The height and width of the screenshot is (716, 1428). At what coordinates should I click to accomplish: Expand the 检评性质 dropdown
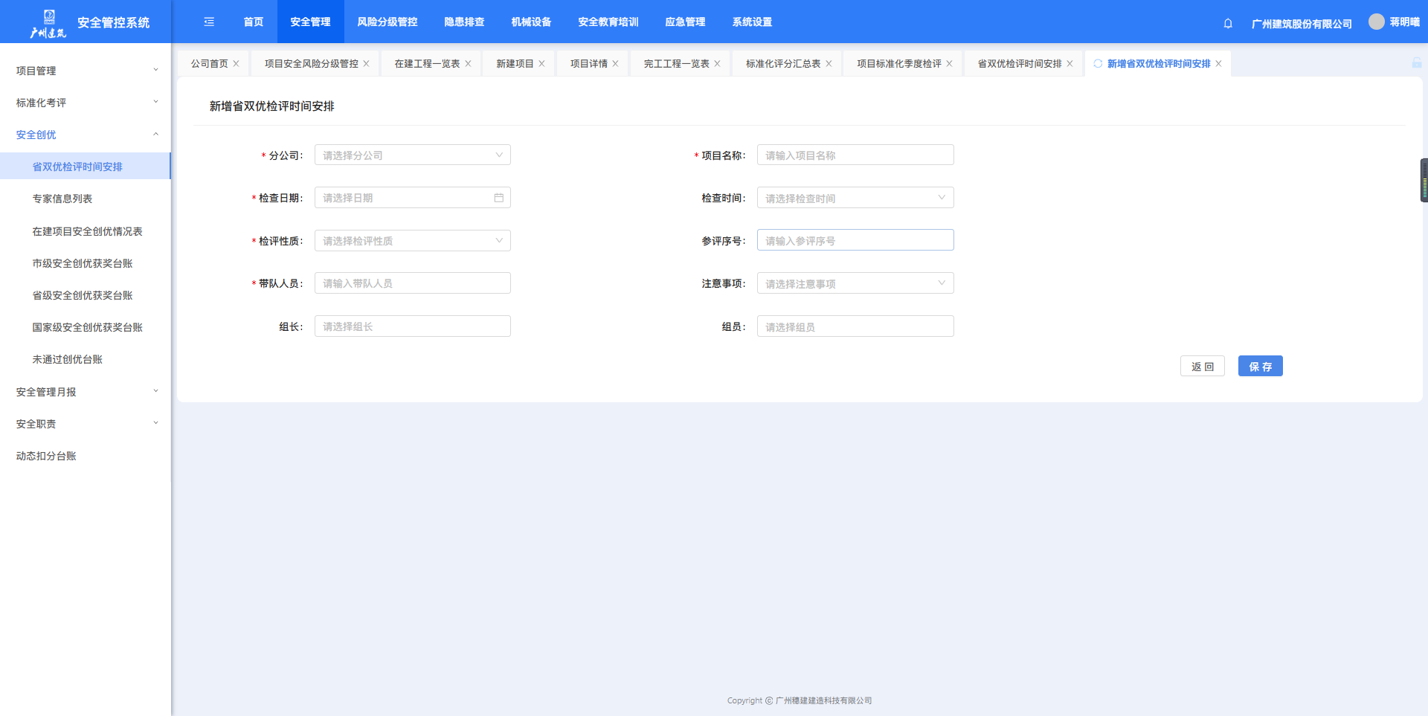click(x=412, y=241)
